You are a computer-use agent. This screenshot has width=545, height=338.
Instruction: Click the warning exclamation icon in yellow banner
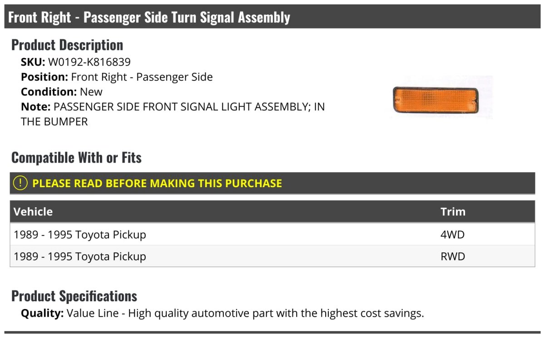[20, 183]
